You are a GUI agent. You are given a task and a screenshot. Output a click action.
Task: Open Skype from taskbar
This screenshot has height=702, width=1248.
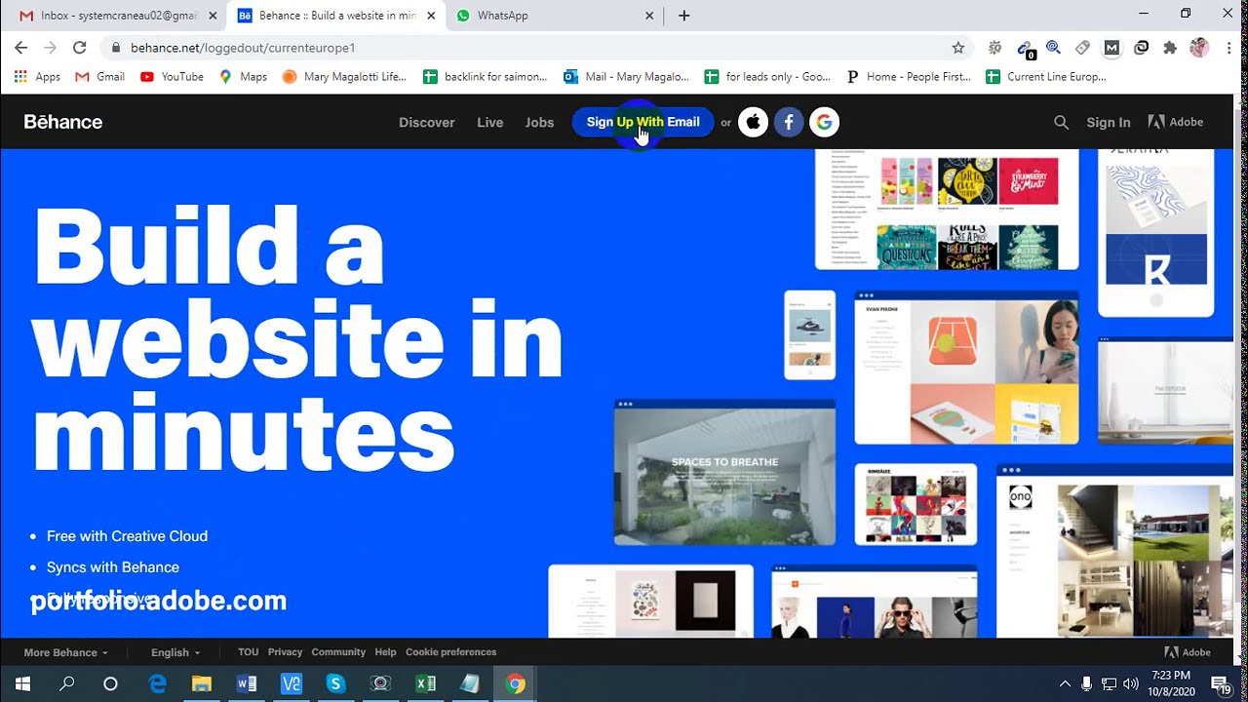[x=336, y=684]
